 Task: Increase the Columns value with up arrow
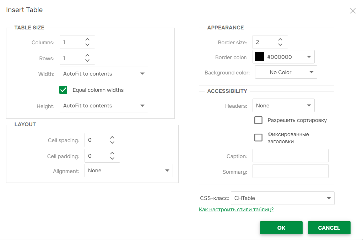87,39
